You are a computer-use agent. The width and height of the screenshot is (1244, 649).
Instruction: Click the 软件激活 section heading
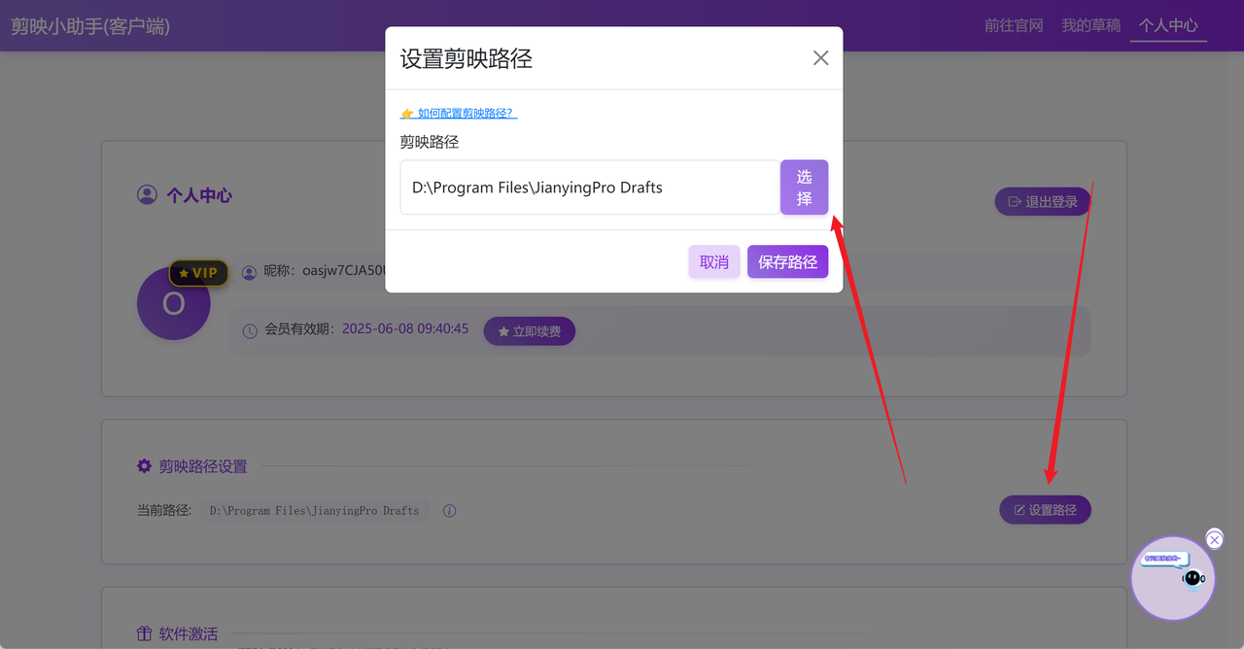point(189,634)
